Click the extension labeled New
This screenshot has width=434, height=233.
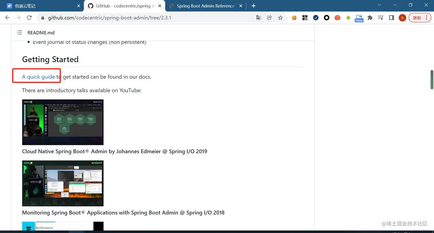coord(359,18)
